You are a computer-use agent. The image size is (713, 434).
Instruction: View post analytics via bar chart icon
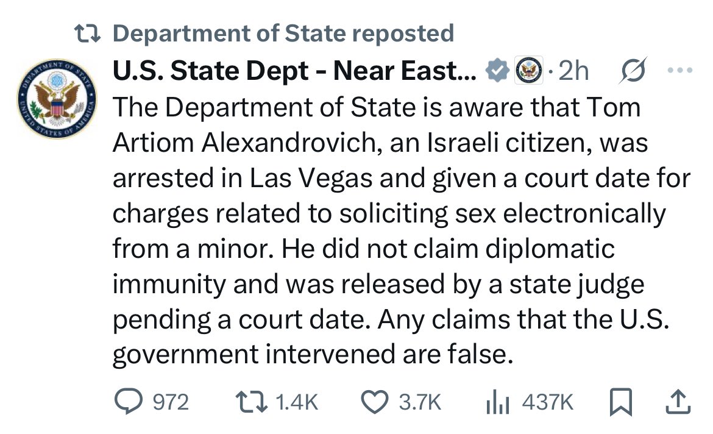(x=498, y=401)
